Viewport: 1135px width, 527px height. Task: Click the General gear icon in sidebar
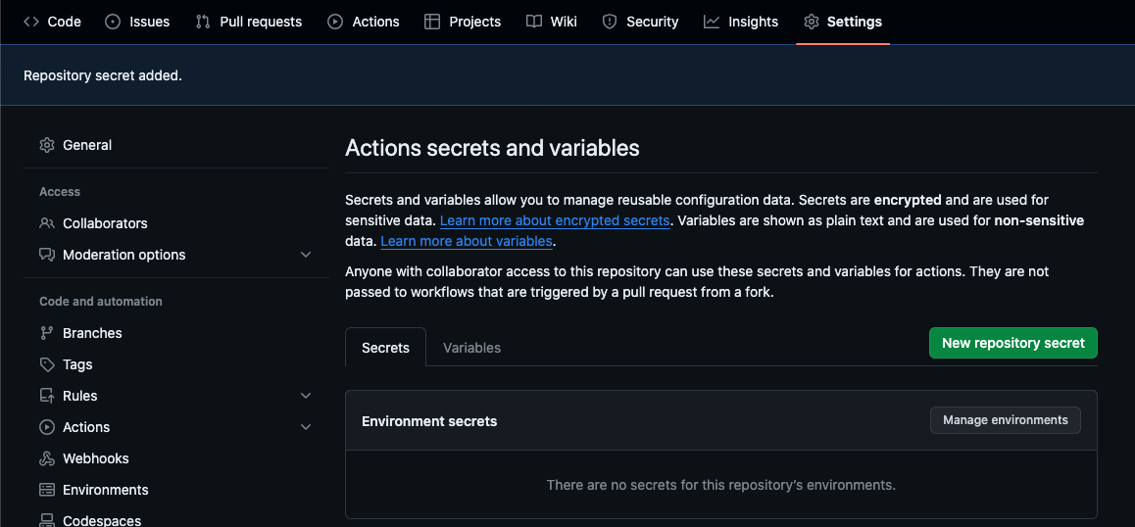[x=47, y=145]
